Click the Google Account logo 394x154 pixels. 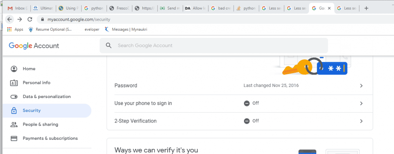(x=34, y=46)
